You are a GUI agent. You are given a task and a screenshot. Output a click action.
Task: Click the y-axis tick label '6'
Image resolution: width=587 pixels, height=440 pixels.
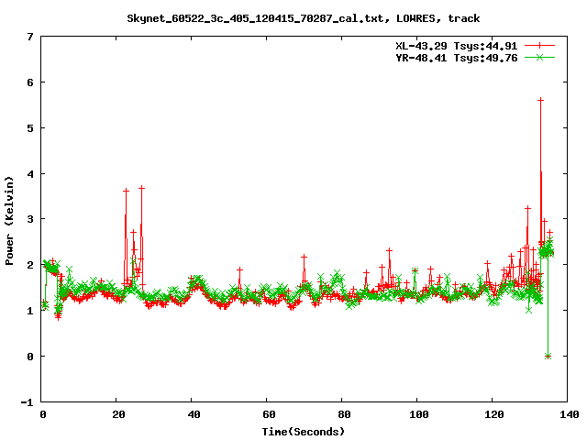(x=30, y=82)
